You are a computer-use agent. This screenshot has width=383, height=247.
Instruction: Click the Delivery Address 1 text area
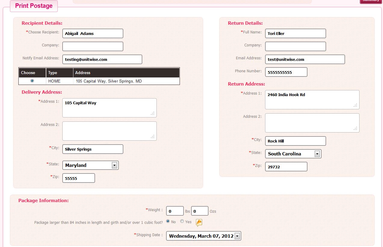point(109,108)
